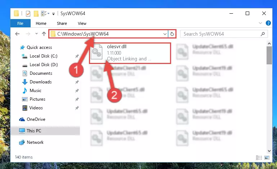Open the Share ribbon tab
Viewport: 277px width, 169px height.
tap(62, 23)
